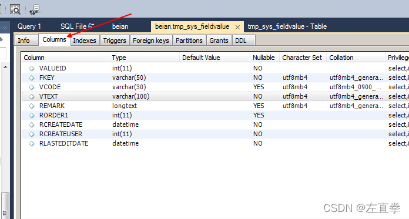Screen dimensions: 409x219
Task: Select the REMARK column name
Action: [x=52, y=106]
